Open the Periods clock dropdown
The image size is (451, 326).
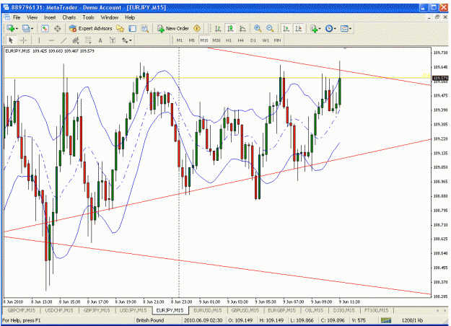coord(330,28)
